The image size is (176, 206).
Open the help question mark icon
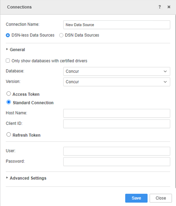160,7
